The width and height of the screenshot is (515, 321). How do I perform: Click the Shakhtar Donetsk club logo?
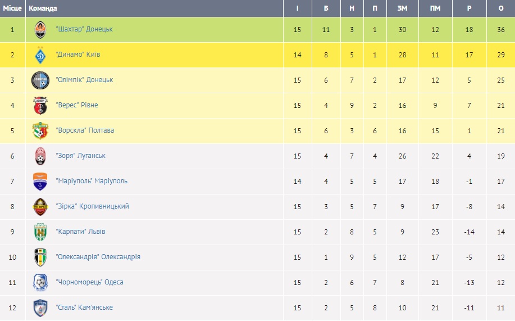[x=40, y=29]
